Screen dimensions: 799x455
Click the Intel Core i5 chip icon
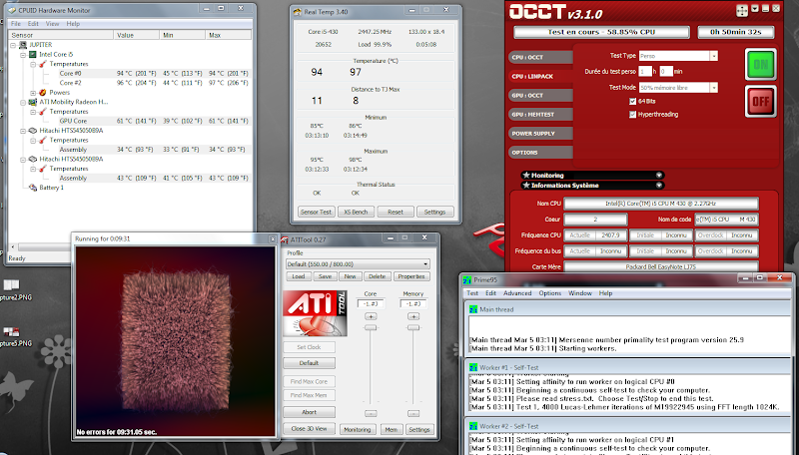pyautogui.click(x=33, y=55)
